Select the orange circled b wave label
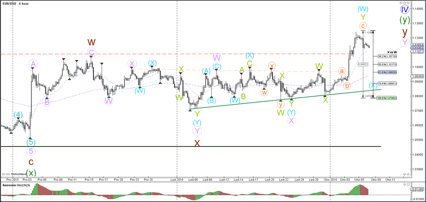This screenshot has width=426, height=202. point(347,86)
